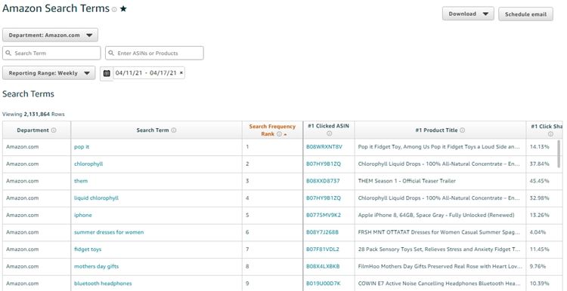
Task: Open the Reporting Range: Weekly dropdown
Action: click(49, 73)
